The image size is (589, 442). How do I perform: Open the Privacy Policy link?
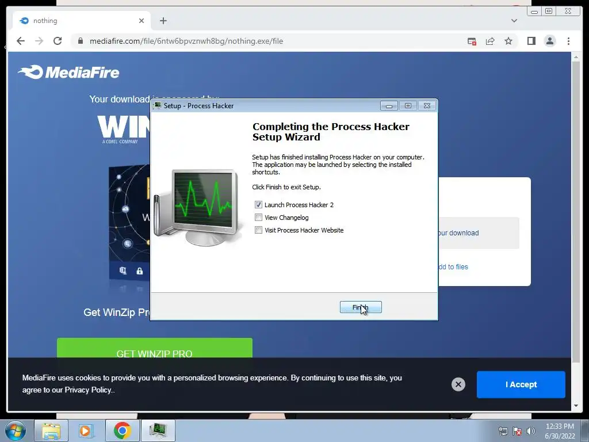pyautogui.click(x=88, y=390)
